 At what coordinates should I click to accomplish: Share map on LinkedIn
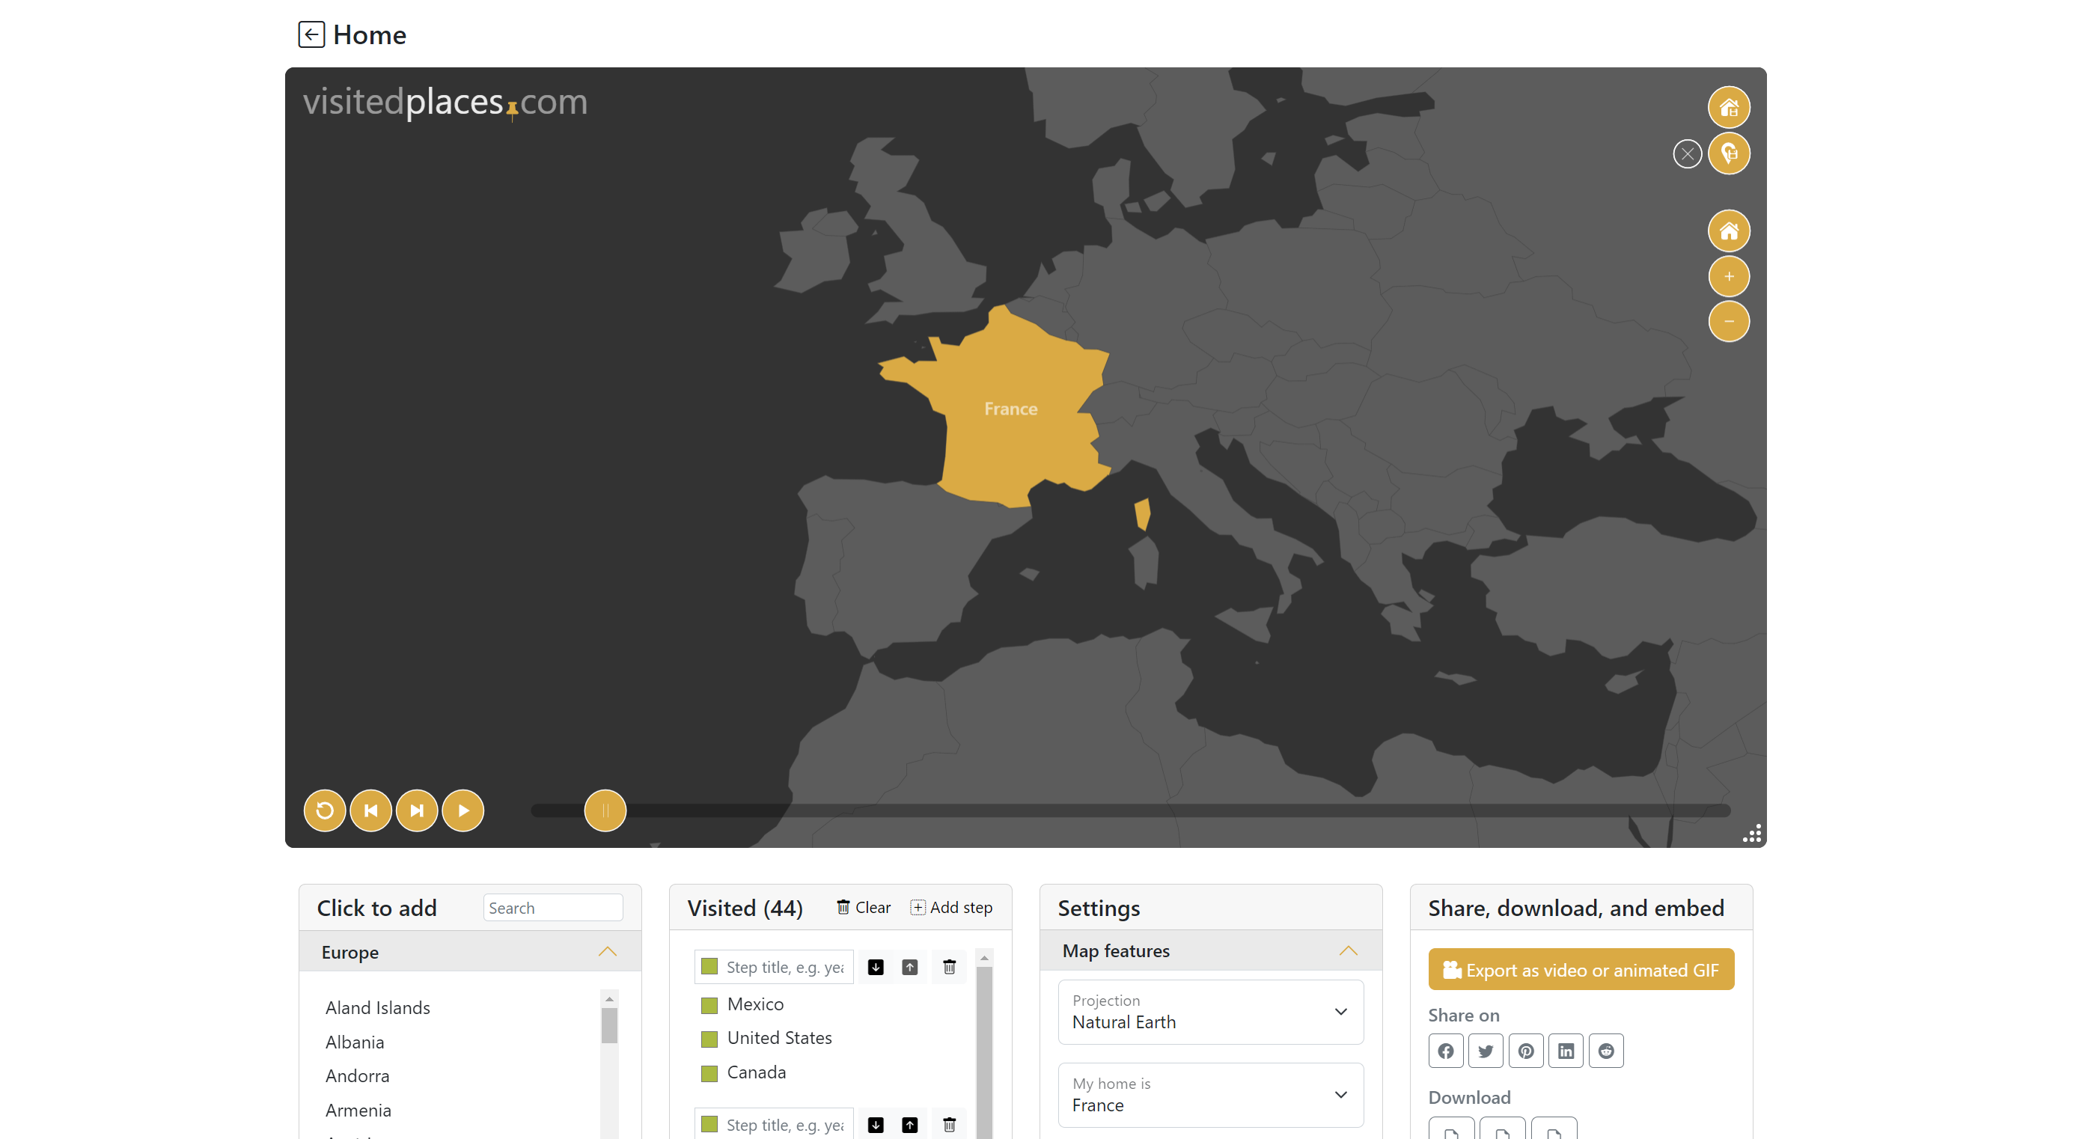coord(1565,1051)
